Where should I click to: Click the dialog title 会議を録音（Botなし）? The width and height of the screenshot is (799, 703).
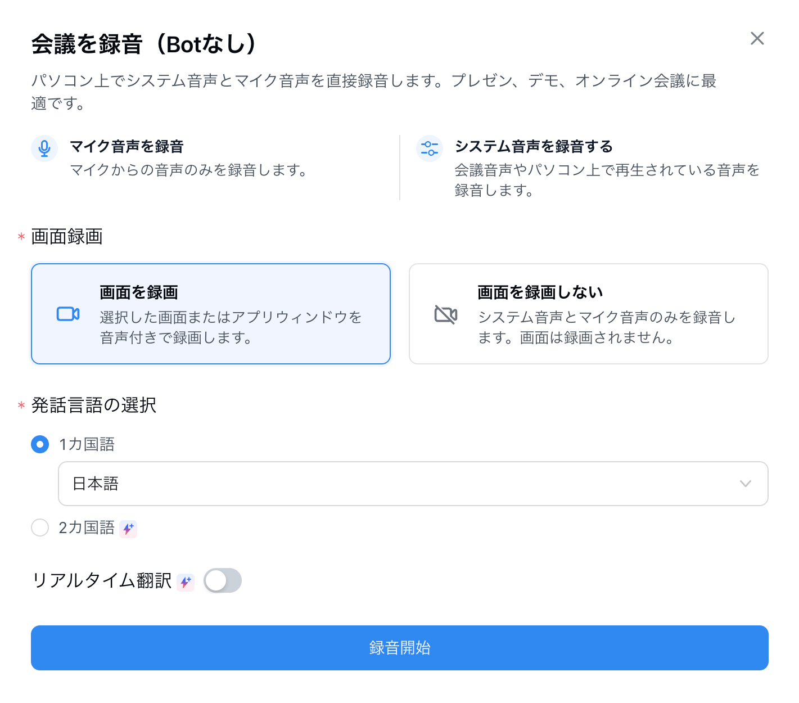pyautogui.click(x=143, y=44)
